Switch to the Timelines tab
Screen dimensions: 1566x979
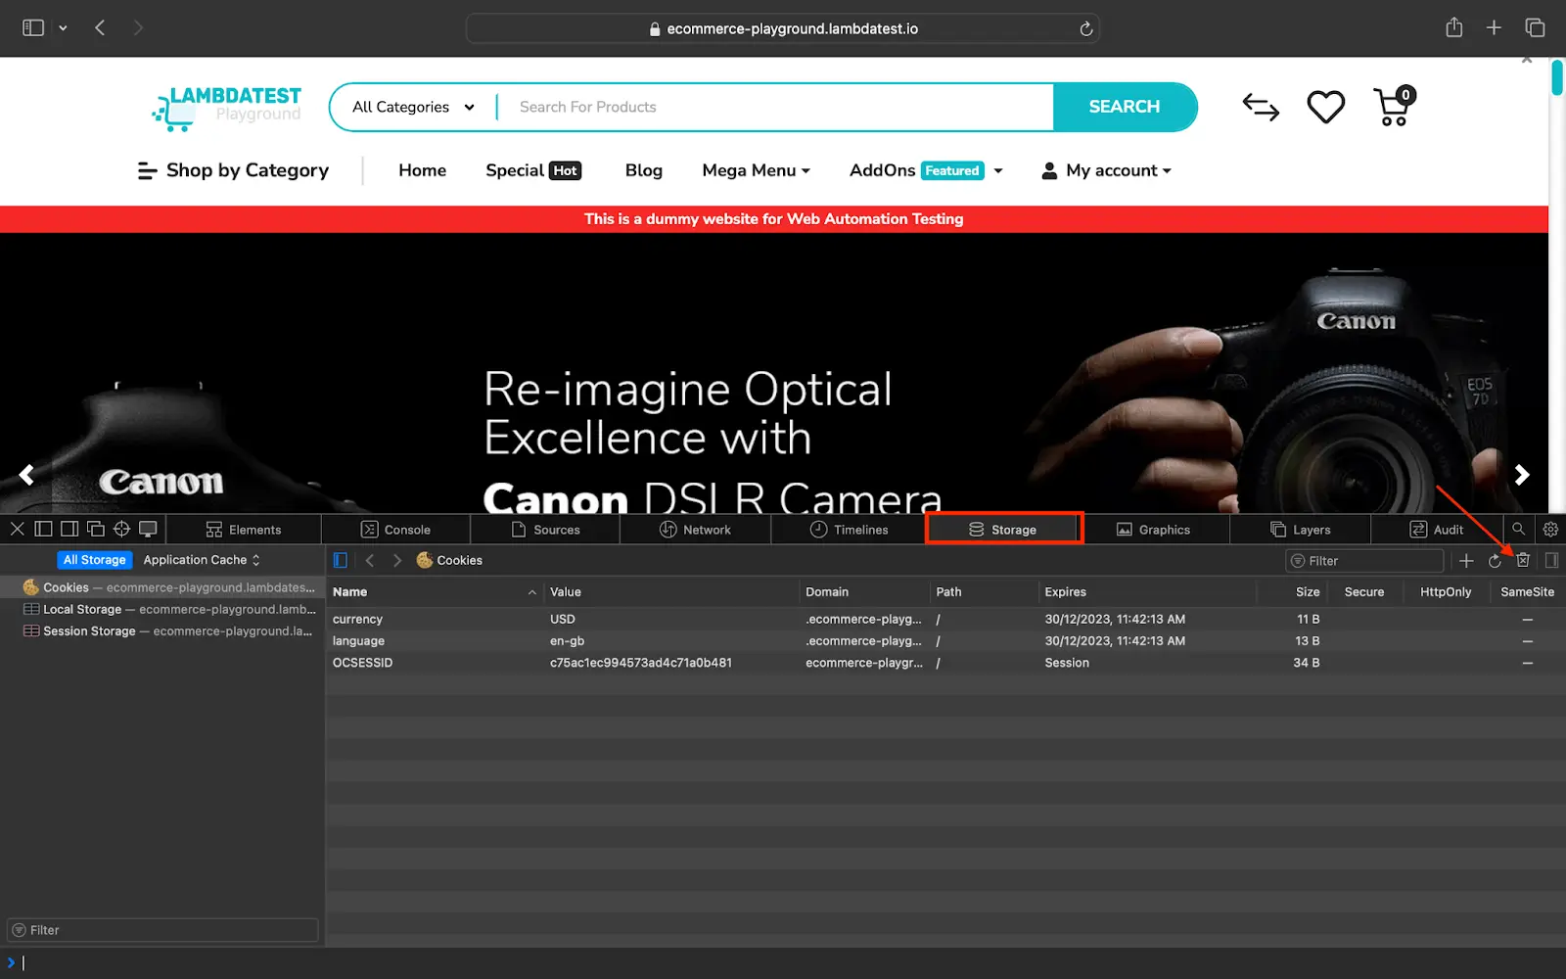(x=849, y=530)
